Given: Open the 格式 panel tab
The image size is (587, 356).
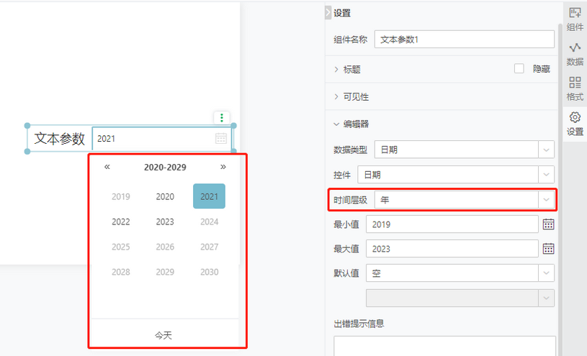Looking at the screenshot, I should tap(575, 89).
